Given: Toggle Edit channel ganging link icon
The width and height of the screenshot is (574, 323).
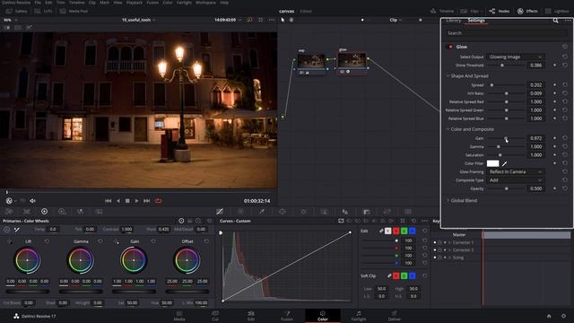Looking at the screenshot, I should click(x=381, y=231).
